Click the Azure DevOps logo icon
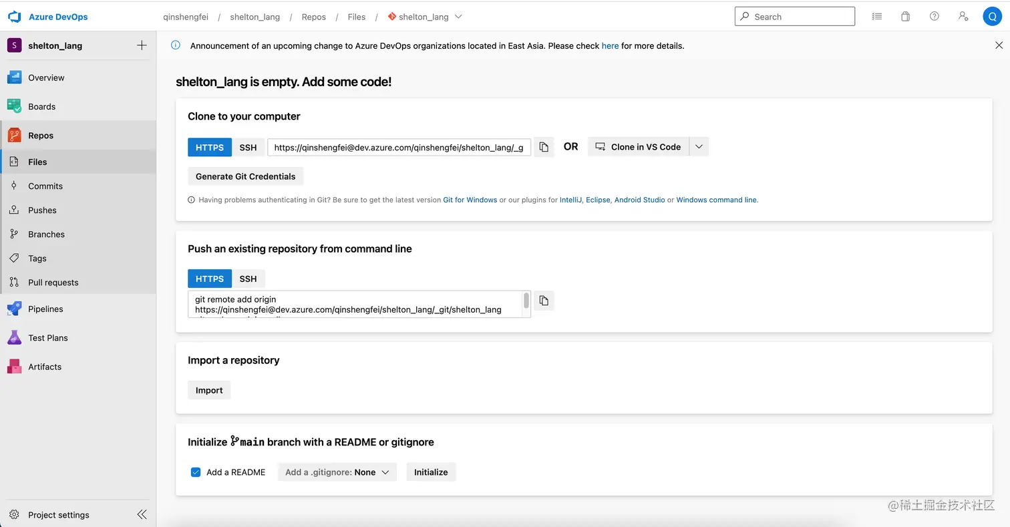The height and width of the screenshot is (527, 1010). pos(15,17)
